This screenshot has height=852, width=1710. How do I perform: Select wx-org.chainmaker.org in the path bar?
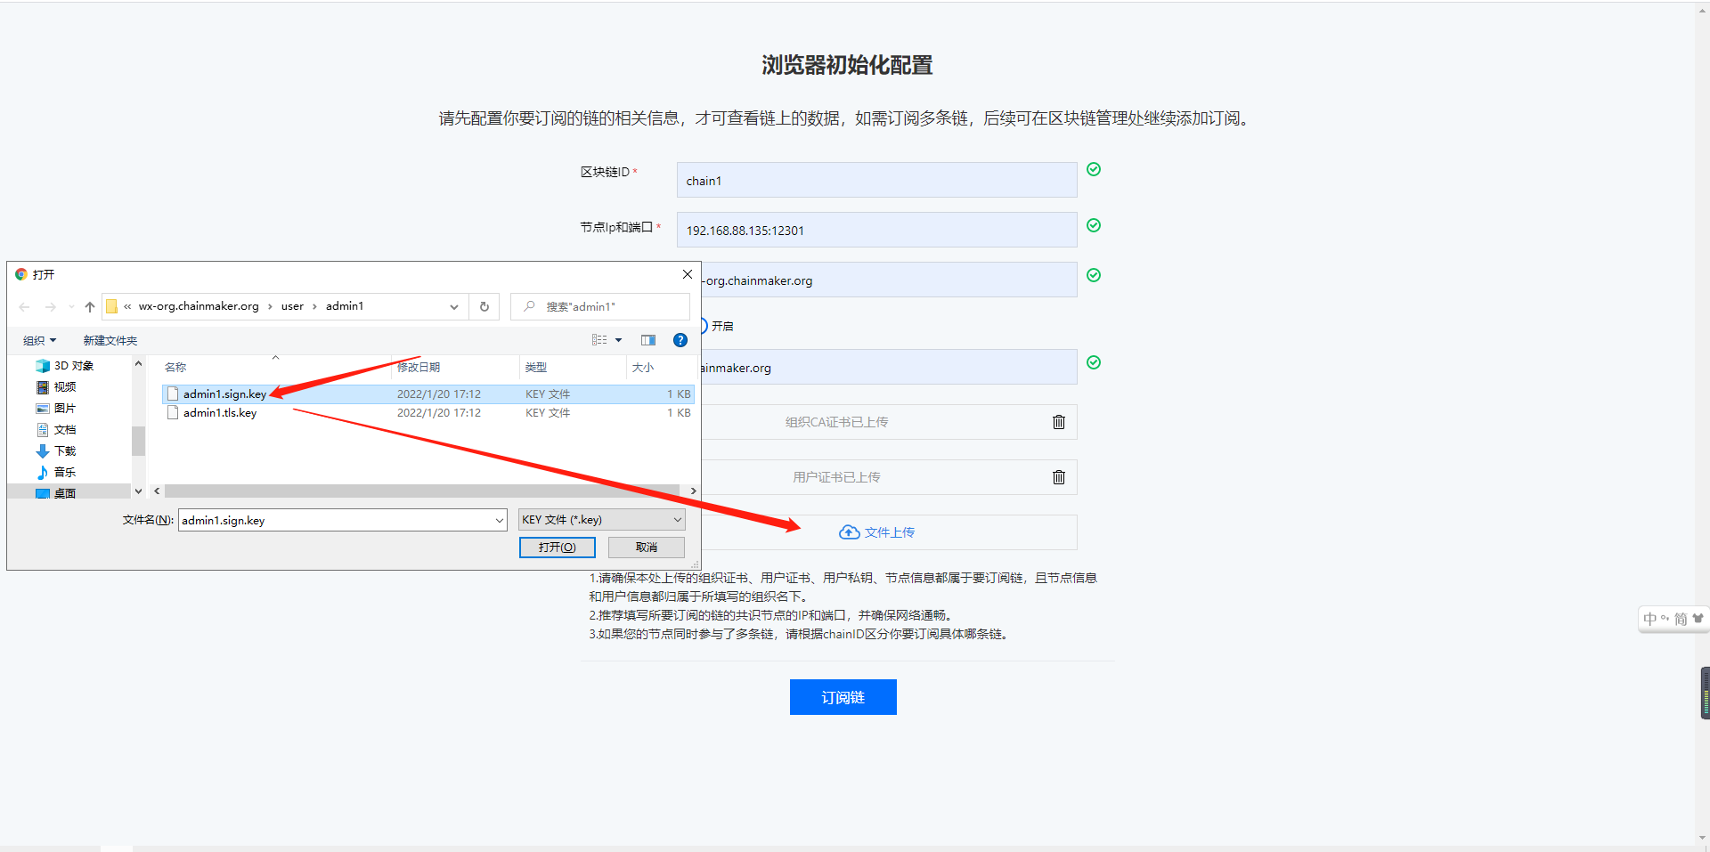point(199,306)
